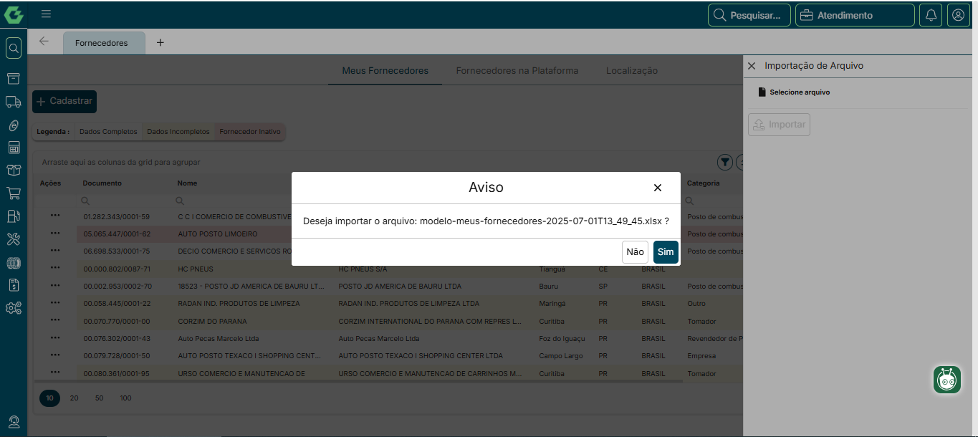Open the robot chatbot assistant icon
Viewport: 978px width, 437px height.
tap(947, 380)
